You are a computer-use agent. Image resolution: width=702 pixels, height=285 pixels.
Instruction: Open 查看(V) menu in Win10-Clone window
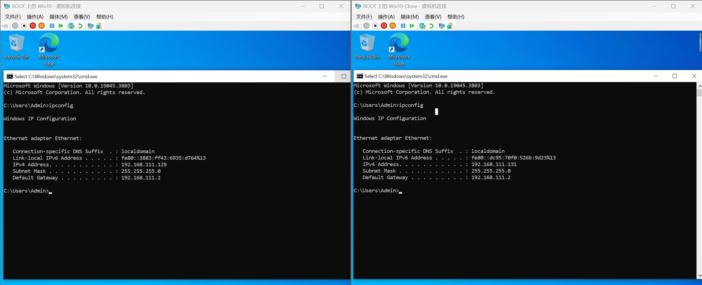click(x=433, y=17)
